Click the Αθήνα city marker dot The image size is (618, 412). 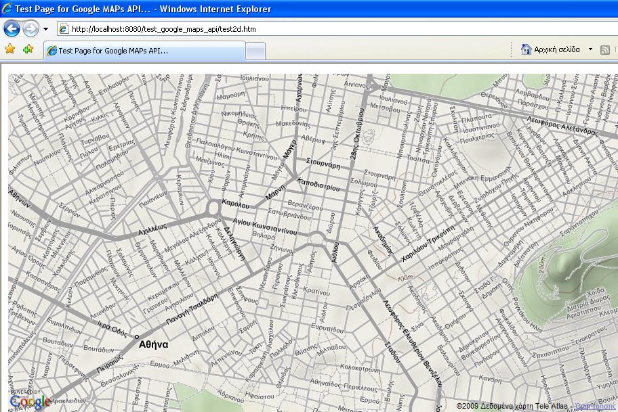[137, 337]
